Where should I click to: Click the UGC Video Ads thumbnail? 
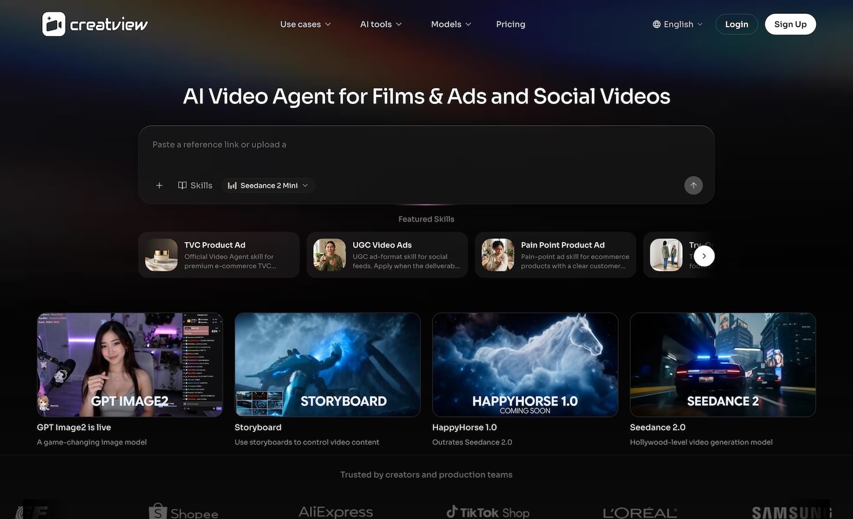330,255
